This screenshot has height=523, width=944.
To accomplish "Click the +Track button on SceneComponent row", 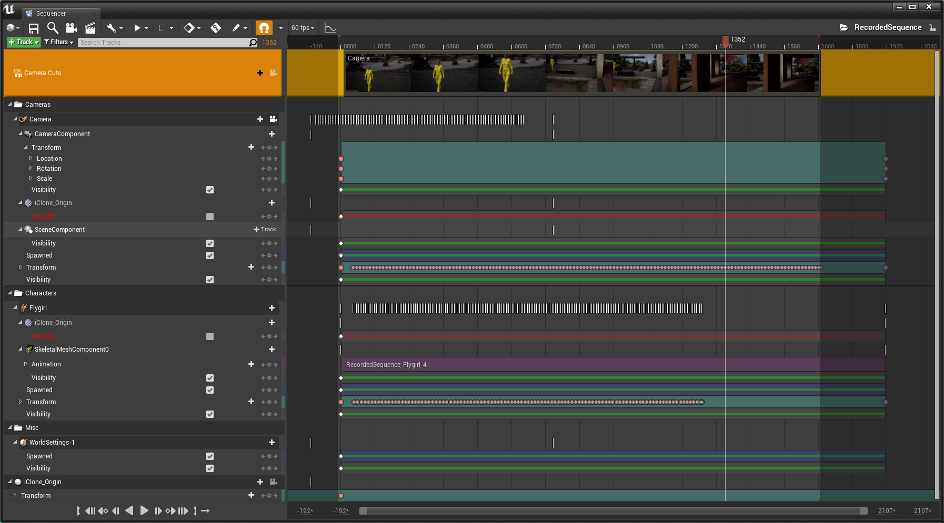I will click(265, 230).
